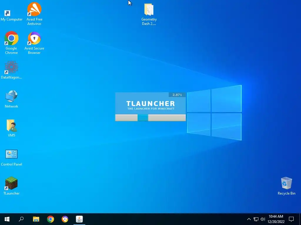Open the Windows Start menu
The height and width of the screenshot is (225, 301).
pyautogui.click(x=7, y=219)
